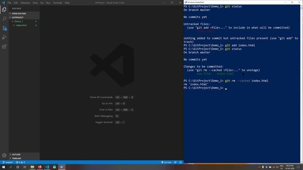The image size is (303, 170).
Task: Open the Terminal menu
Action: click(58, 3)
